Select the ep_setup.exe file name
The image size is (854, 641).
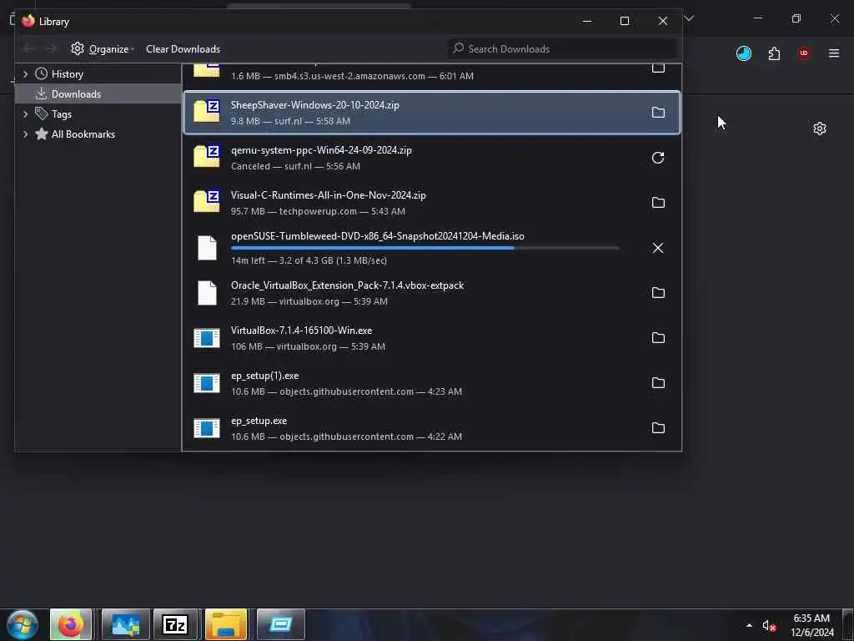[x=259, y=421]
